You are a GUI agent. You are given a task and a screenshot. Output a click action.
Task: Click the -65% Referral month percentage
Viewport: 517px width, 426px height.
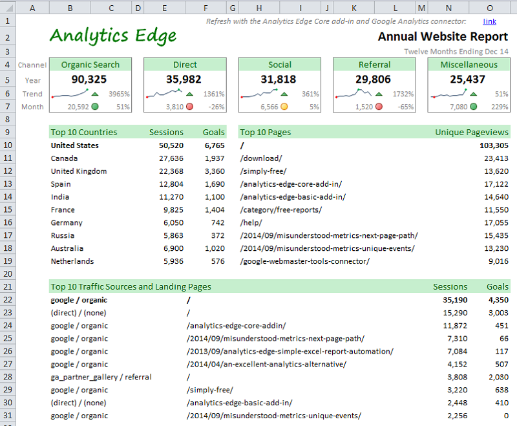tap(405, 107)
